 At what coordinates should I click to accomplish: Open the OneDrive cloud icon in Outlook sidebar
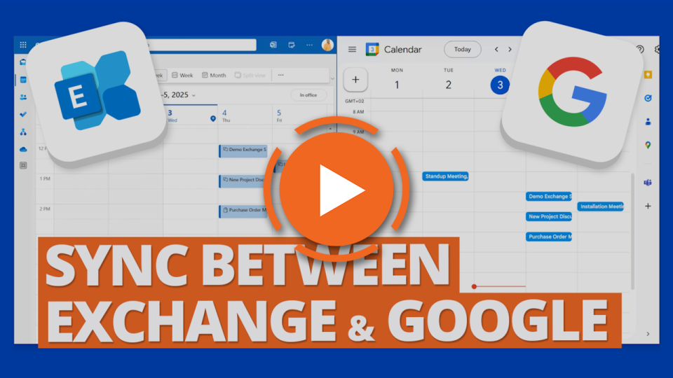click(23, 149)
